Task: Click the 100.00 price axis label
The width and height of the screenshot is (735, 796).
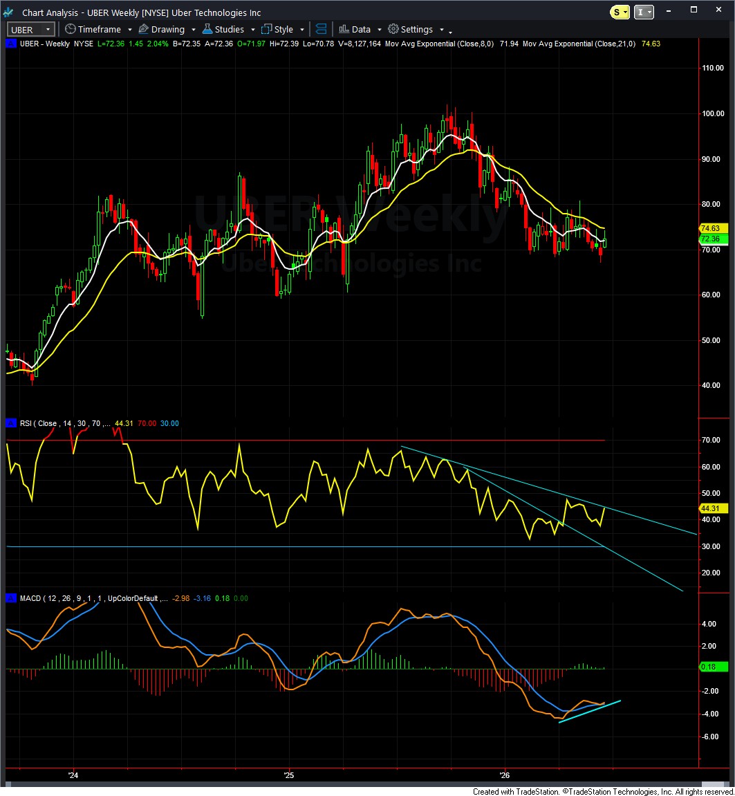Action: tap(713, 113)
